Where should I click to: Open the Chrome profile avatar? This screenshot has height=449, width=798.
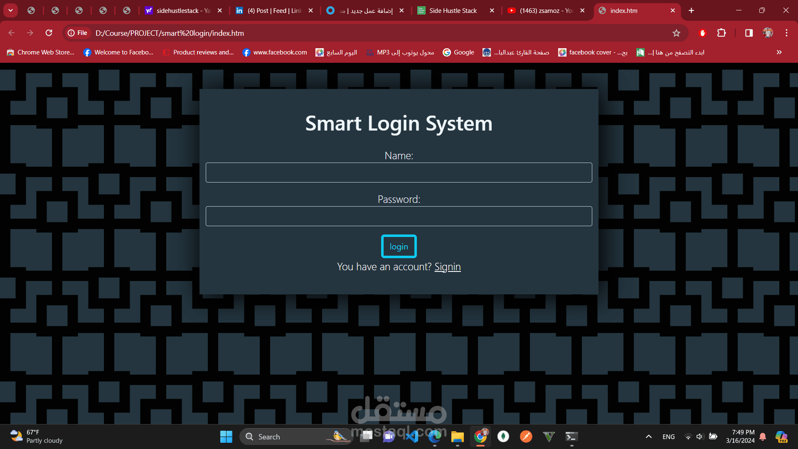click(x=768, y=33)
